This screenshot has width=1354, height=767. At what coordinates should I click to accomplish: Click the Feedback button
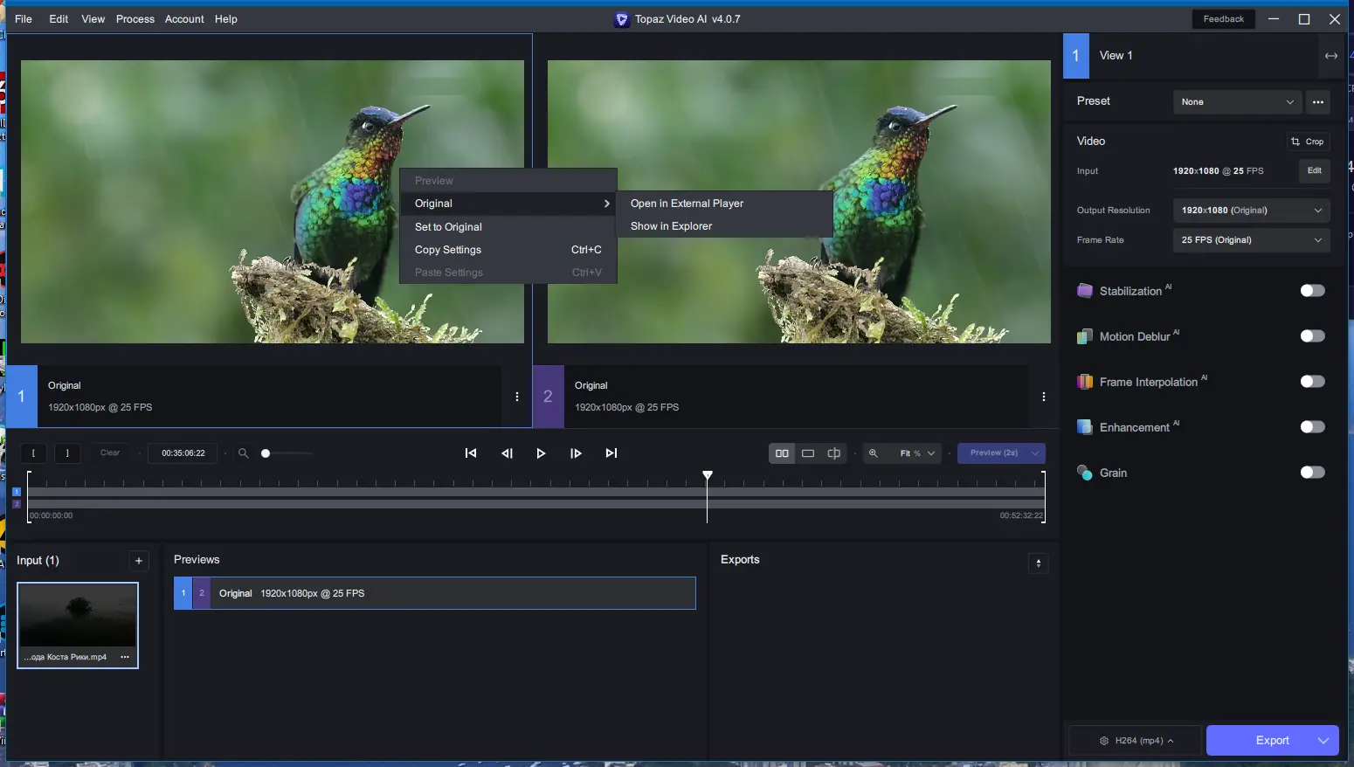coord(1224,19)
